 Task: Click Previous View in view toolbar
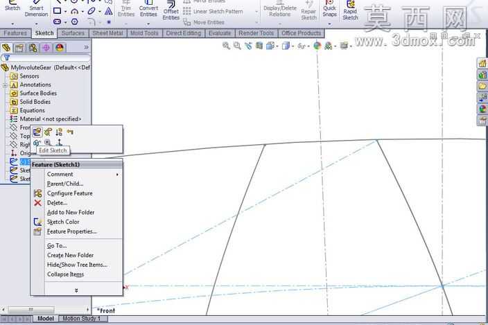pyautogui.click(x=248, y=46)
